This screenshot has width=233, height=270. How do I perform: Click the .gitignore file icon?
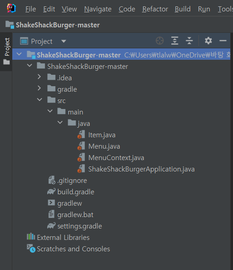(51, 180)
